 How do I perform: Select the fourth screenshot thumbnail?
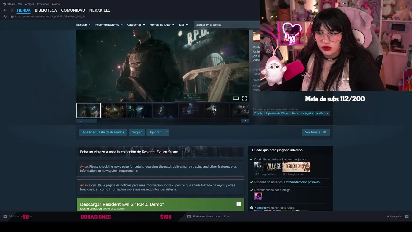click(x=165, y=111)
